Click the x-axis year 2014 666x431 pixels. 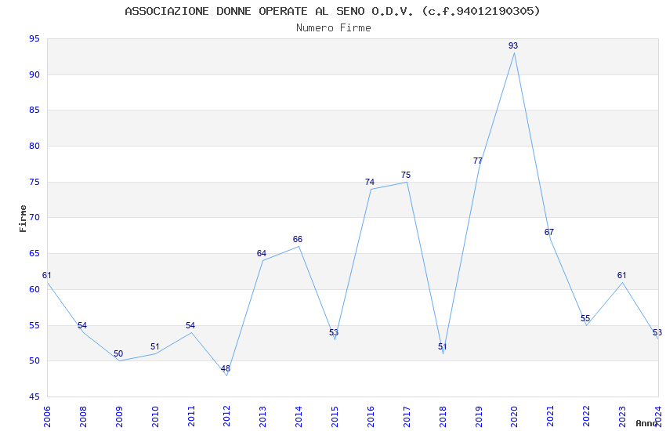tap(299, 416)
